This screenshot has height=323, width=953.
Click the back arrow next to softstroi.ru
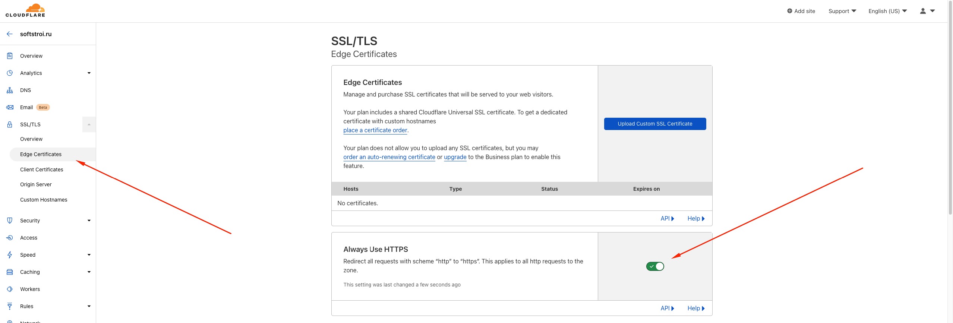tap(10, 34)
